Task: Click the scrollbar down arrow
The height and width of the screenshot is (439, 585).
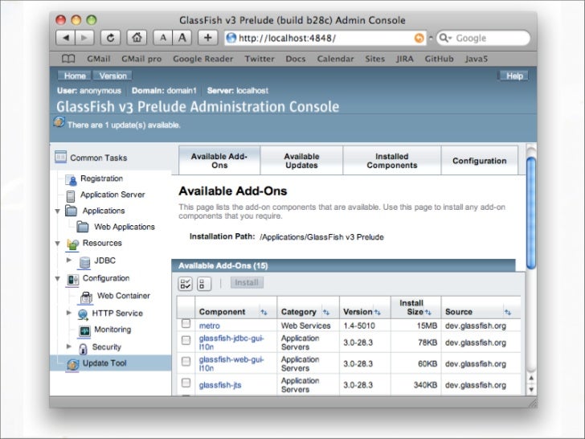Action: [x=531, y=390]
